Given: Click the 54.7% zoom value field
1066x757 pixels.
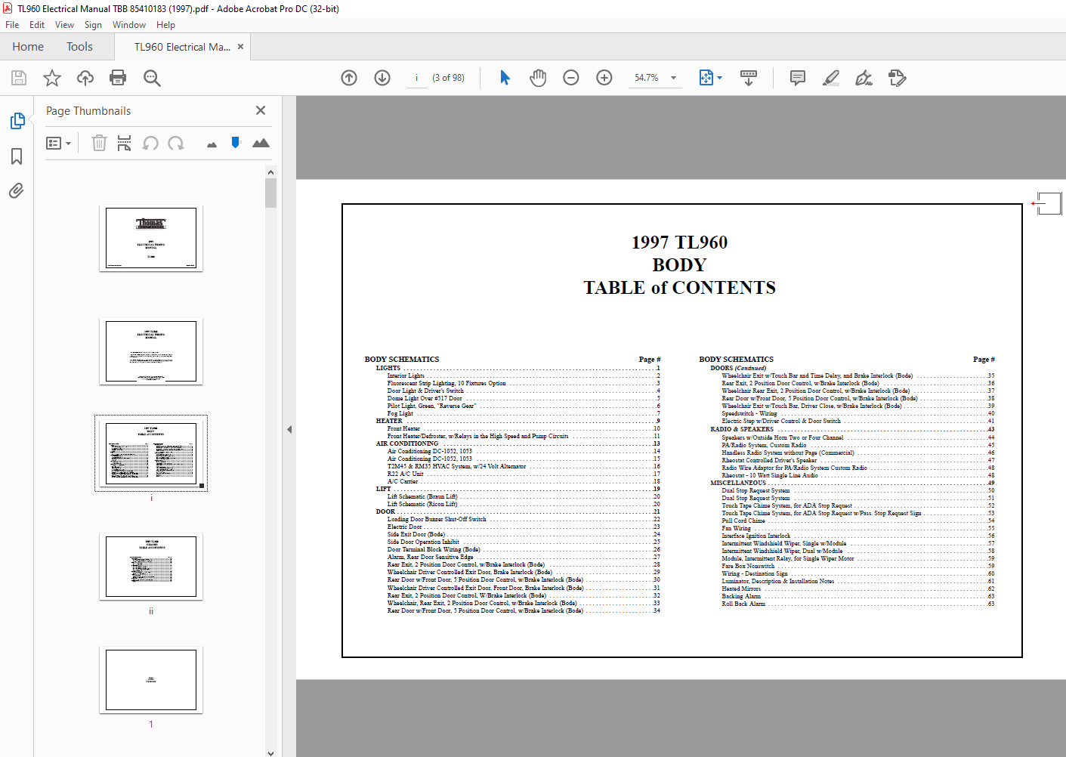Looking at the screenshot, I should coord(647,78).
